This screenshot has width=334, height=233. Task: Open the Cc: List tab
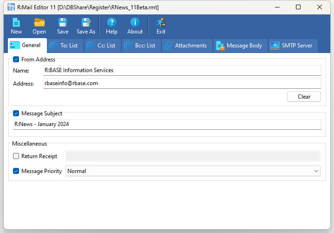pos(103,46)
